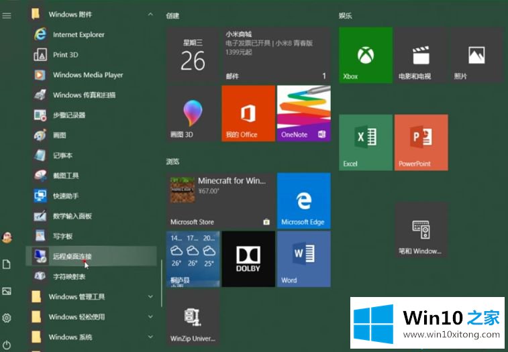Click the 浏览 group header
This screenshot has height=352, width=508.
(x=172, y=162)
